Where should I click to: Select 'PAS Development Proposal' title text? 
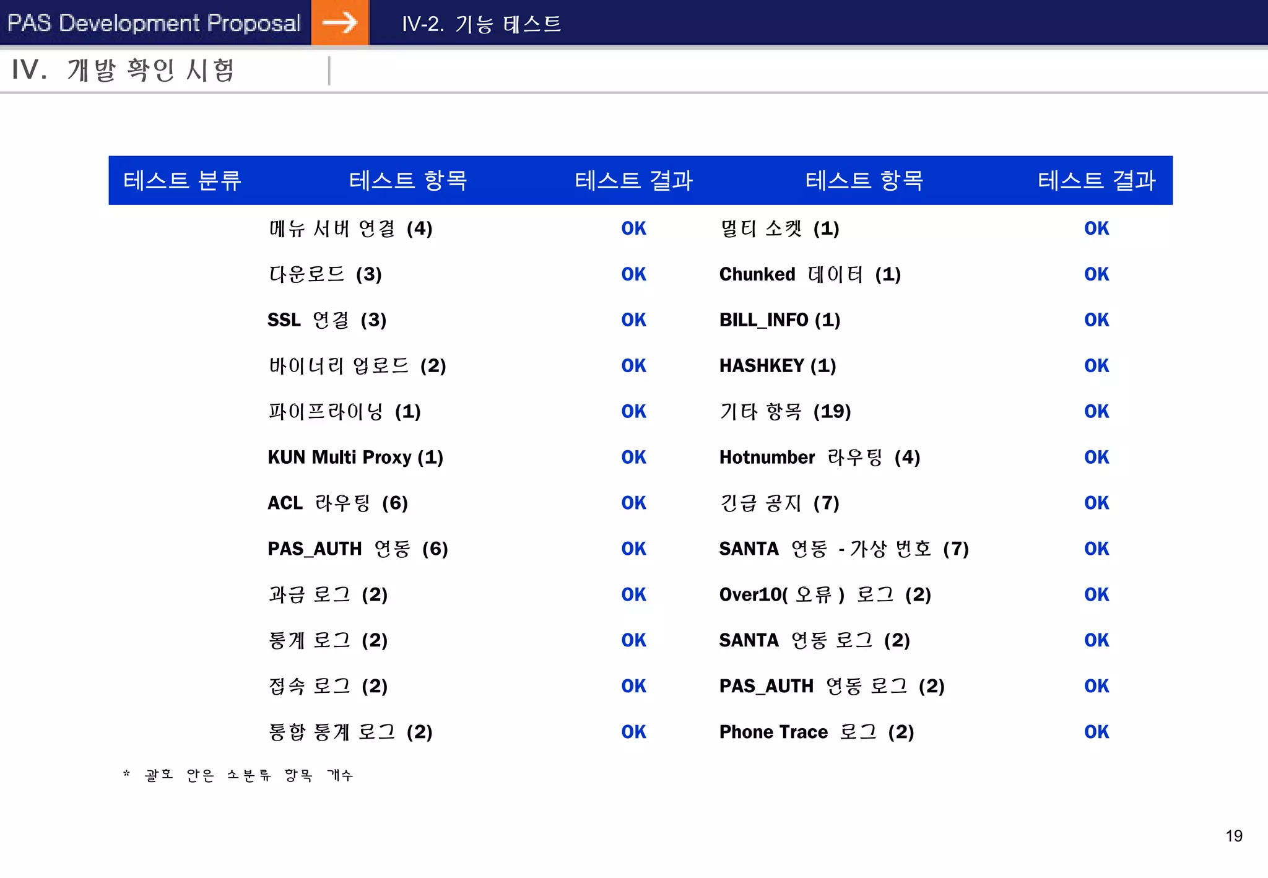[x=154, y=23]
